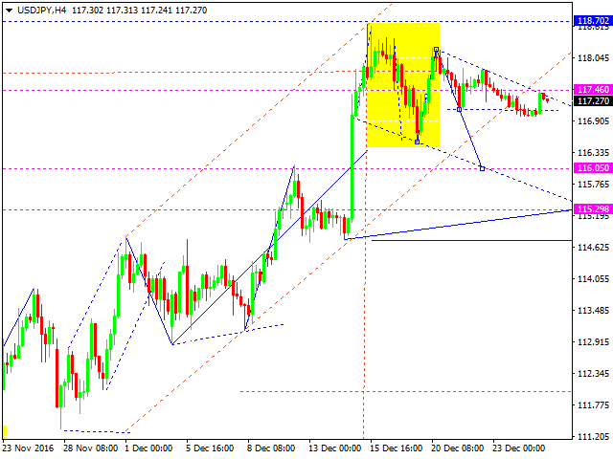The height and width of the screenshot is (459, 613).
Task: Select the blue 118.702 price level label
Action: 593,21
